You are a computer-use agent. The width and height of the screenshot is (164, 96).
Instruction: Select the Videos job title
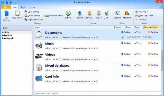click(x=50, y=55)
